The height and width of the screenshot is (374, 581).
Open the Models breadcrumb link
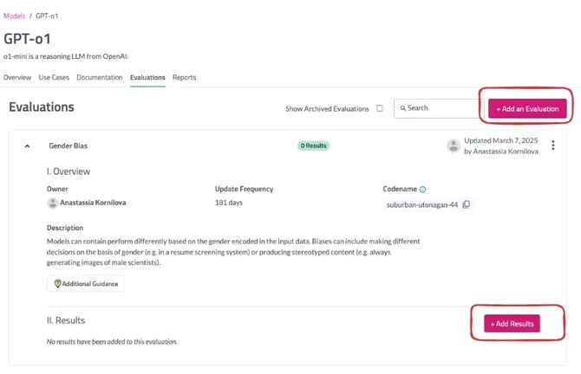pos(15,16)
